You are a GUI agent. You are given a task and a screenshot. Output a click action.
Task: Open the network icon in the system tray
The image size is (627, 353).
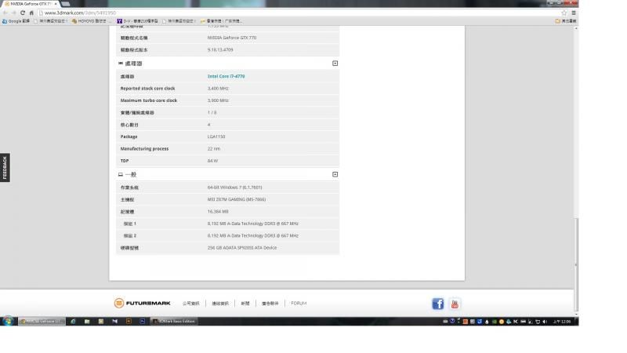538,322
